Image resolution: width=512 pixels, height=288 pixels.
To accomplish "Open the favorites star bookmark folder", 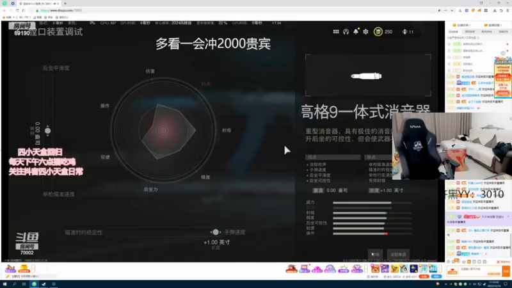I will (6, 17).
